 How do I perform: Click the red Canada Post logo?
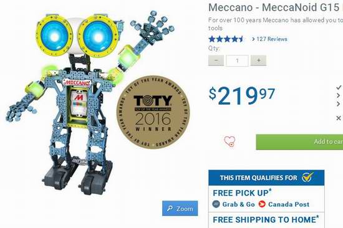[262, 204]
